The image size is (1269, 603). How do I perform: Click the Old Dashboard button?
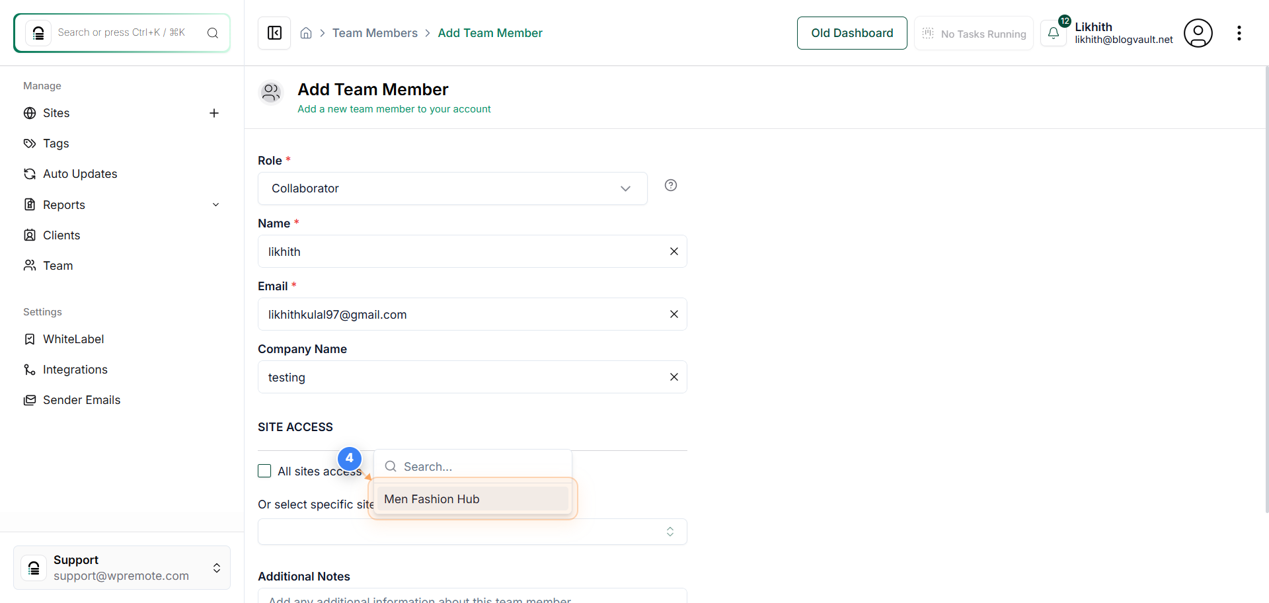pyautogui.click(x=852, y=32)
